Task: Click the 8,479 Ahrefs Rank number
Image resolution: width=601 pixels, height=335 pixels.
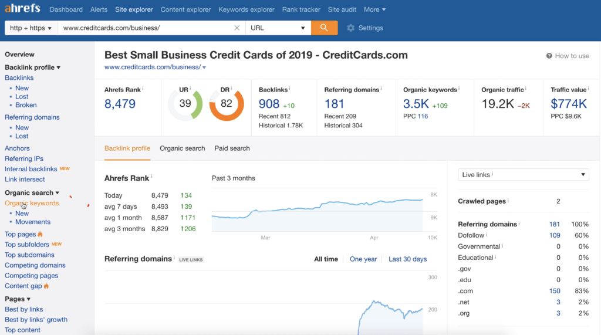Action: point(120,104)
